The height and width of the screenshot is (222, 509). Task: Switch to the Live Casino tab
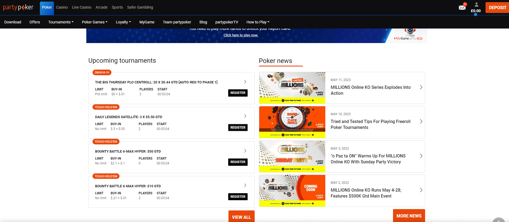[82, 7]
